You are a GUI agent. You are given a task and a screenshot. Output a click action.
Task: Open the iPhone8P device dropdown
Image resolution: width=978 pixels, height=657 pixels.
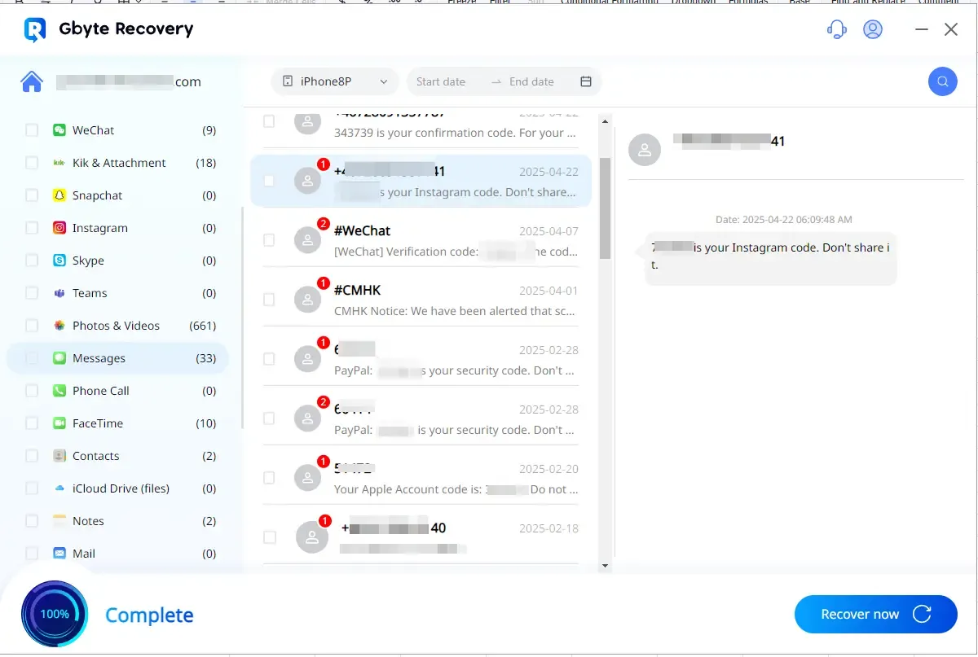(335, 81)
